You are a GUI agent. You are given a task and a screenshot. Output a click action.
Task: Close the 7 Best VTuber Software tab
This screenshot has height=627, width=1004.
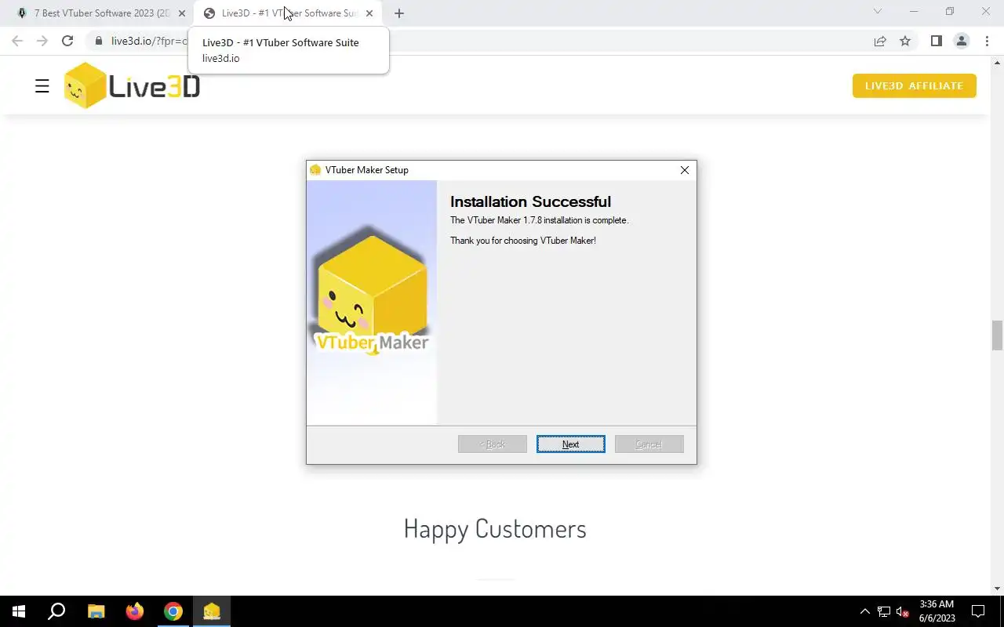tap(182, 13)
